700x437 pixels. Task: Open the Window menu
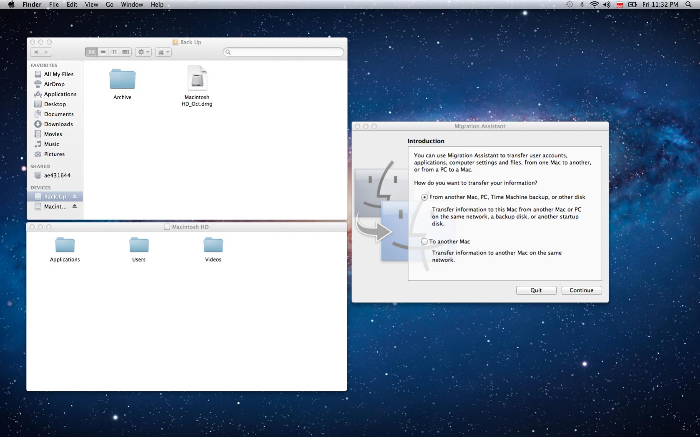pos(132,5)
